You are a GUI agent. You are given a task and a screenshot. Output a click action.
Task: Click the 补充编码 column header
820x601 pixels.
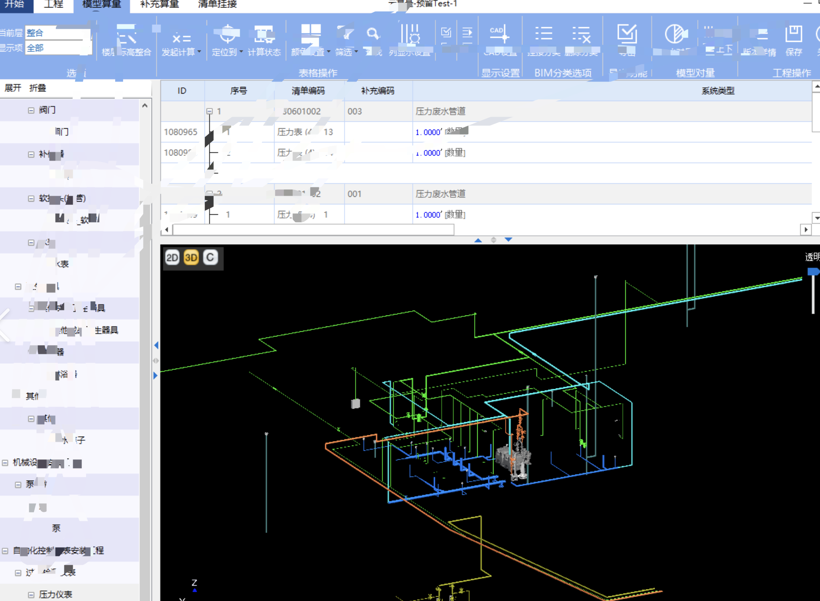[x=378, y=91]
